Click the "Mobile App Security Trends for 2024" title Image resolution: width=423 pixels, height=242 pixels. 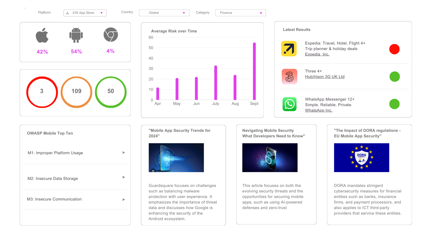[180, 133]
